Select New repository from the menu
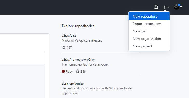This screenshot has width=189, height=98. tap(149, 16)
